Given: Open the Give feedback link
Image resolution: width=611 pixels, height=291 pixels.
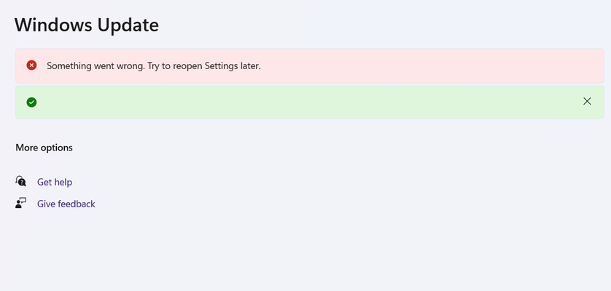Looking at the screenshot, I should [x=66, y=204].
